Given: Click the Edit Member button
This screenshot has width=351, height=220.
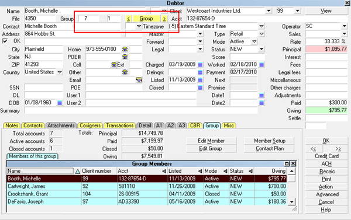Looking at the screenshot, I should (x=211, y=141).
